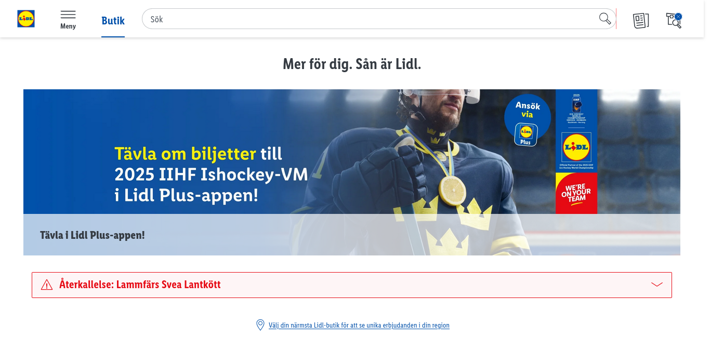Click the Ansök via circular badge
Screen dimensions: 710x338
[x=528, y=117]
